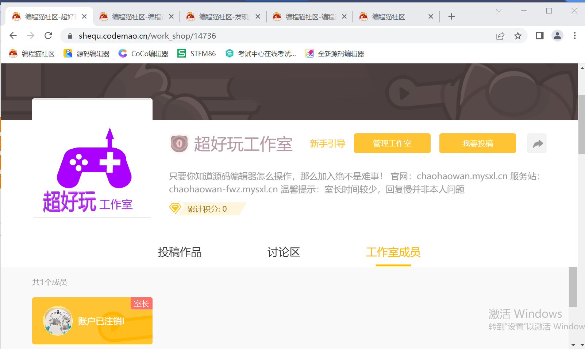Click the 我要投稿 button
Viewport: 585px width, 349px height.
point(478,143)
